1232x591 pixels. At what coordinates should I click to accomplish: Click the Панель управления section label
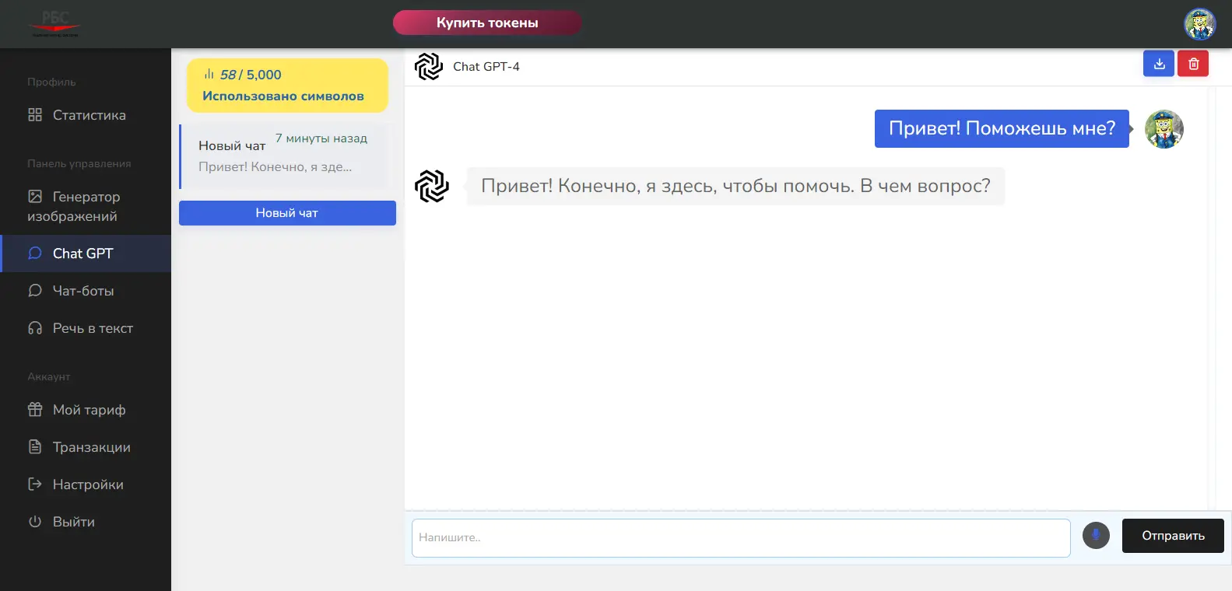pos(79,163)
